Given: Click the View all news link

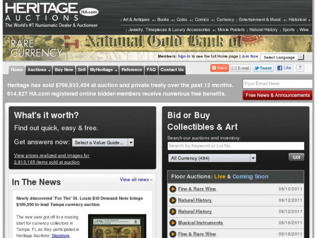Looking at the screenshot, I should coord(134,179).
